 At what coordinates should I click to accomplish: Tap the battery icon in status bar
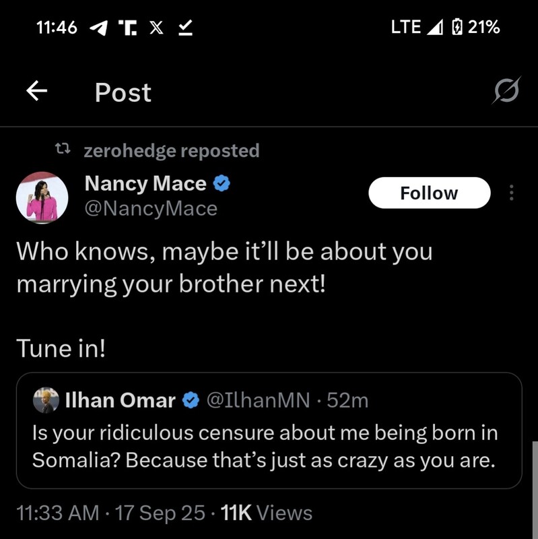click(x=457, y=28)
